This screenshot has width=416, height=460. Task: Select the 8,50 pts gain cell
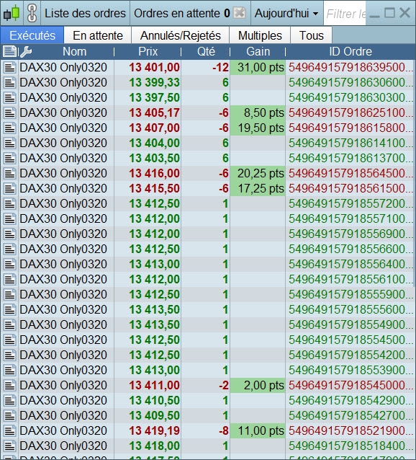[x=258, y=113]
